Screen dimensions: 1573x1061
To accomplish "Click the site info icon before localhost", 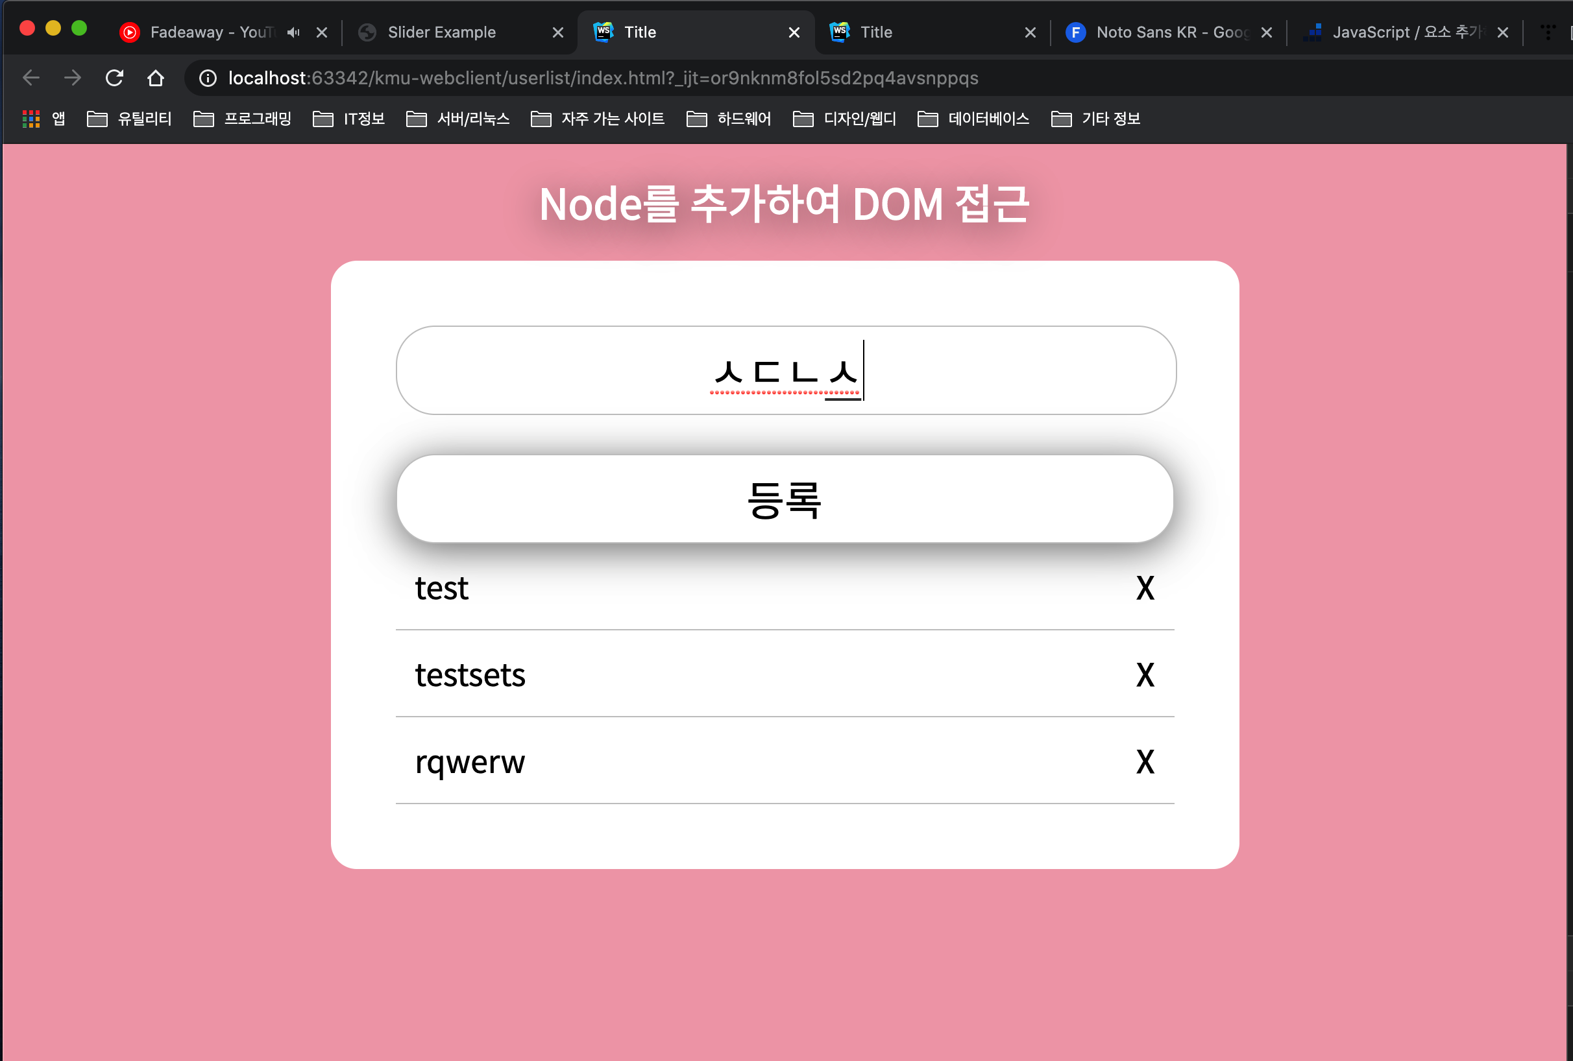I will pos(208,78).
